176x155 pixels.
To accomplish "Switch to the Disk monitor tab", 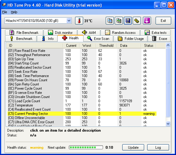I will (60, 33).
